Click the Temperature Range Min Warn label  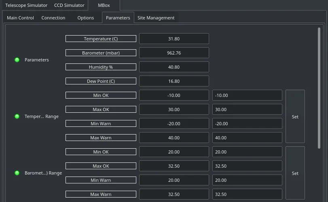(x=101, y=124)
